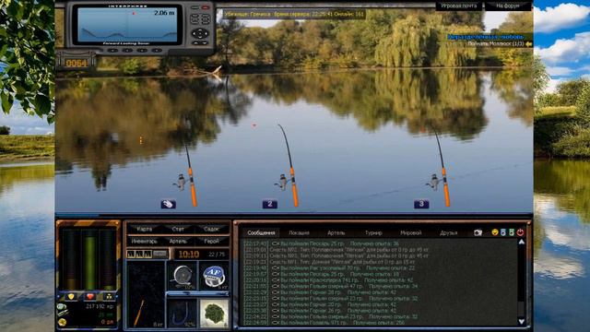Open the Артель button in the menu panel
Image resolution: width=590 pixels, height=332 pixels.
[178, 241]
